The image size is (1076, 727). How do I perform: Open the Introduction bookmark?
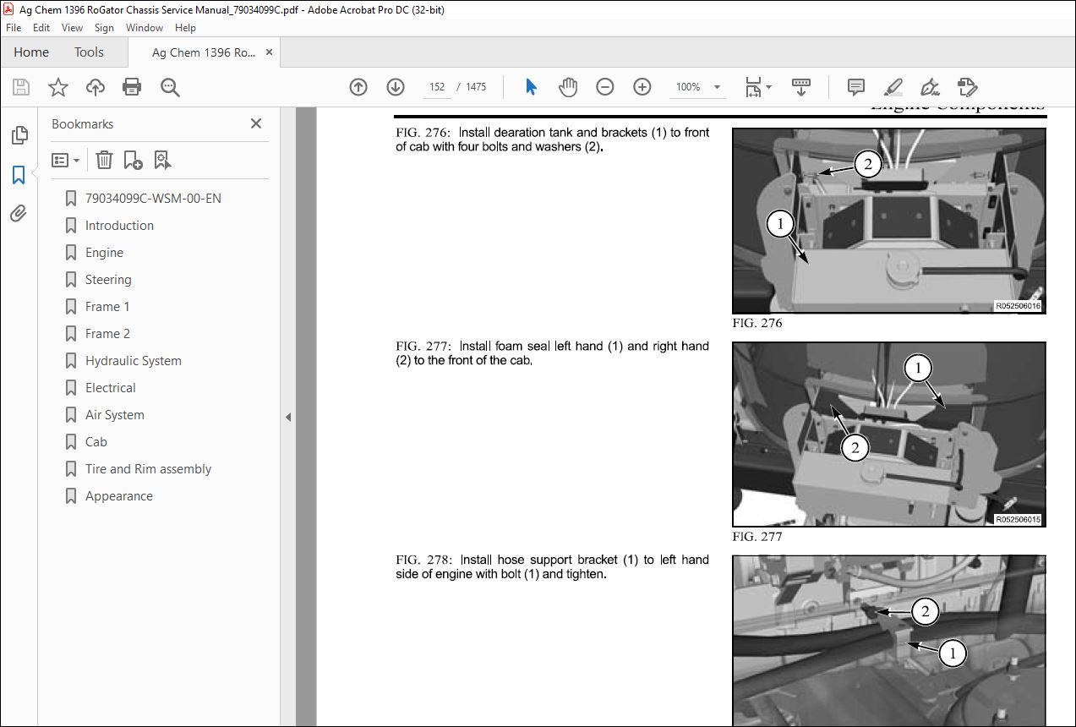pyautogui.click(x=119, y=226)
